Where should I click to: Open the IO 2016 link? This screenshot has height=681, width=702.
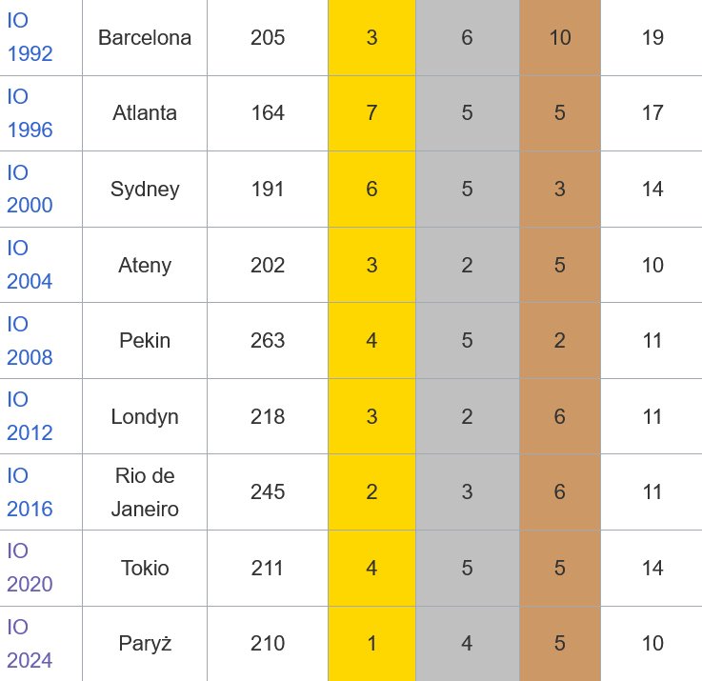point(30,492)
